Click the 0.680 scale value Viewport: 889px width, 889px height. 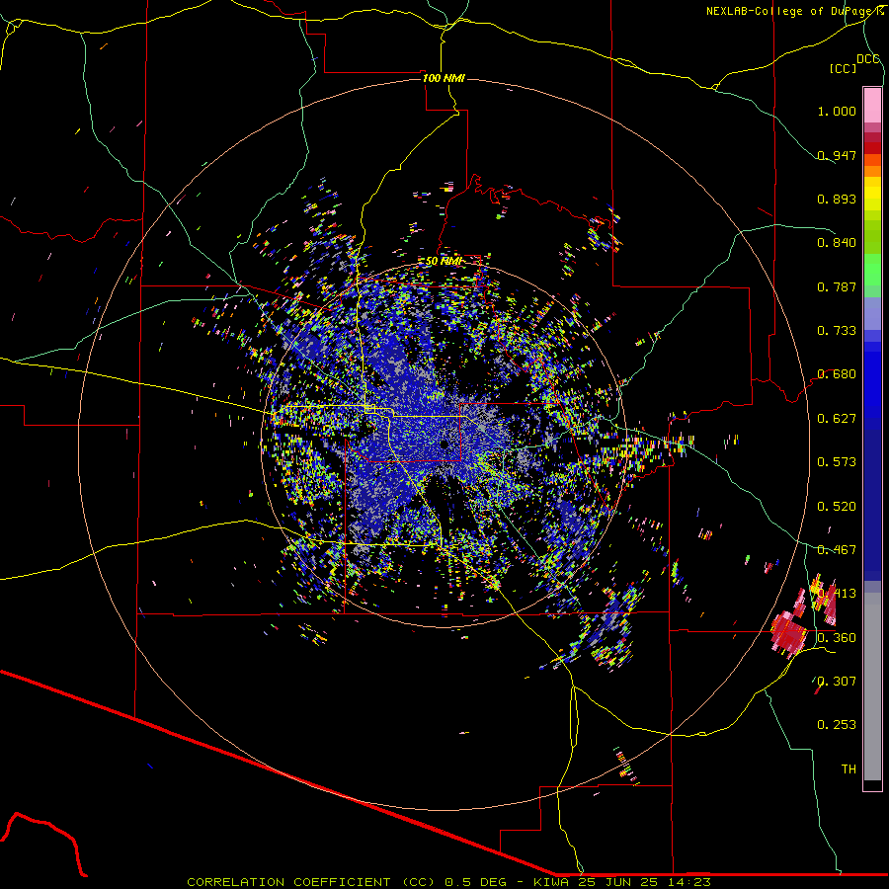(x=837, y=374)
